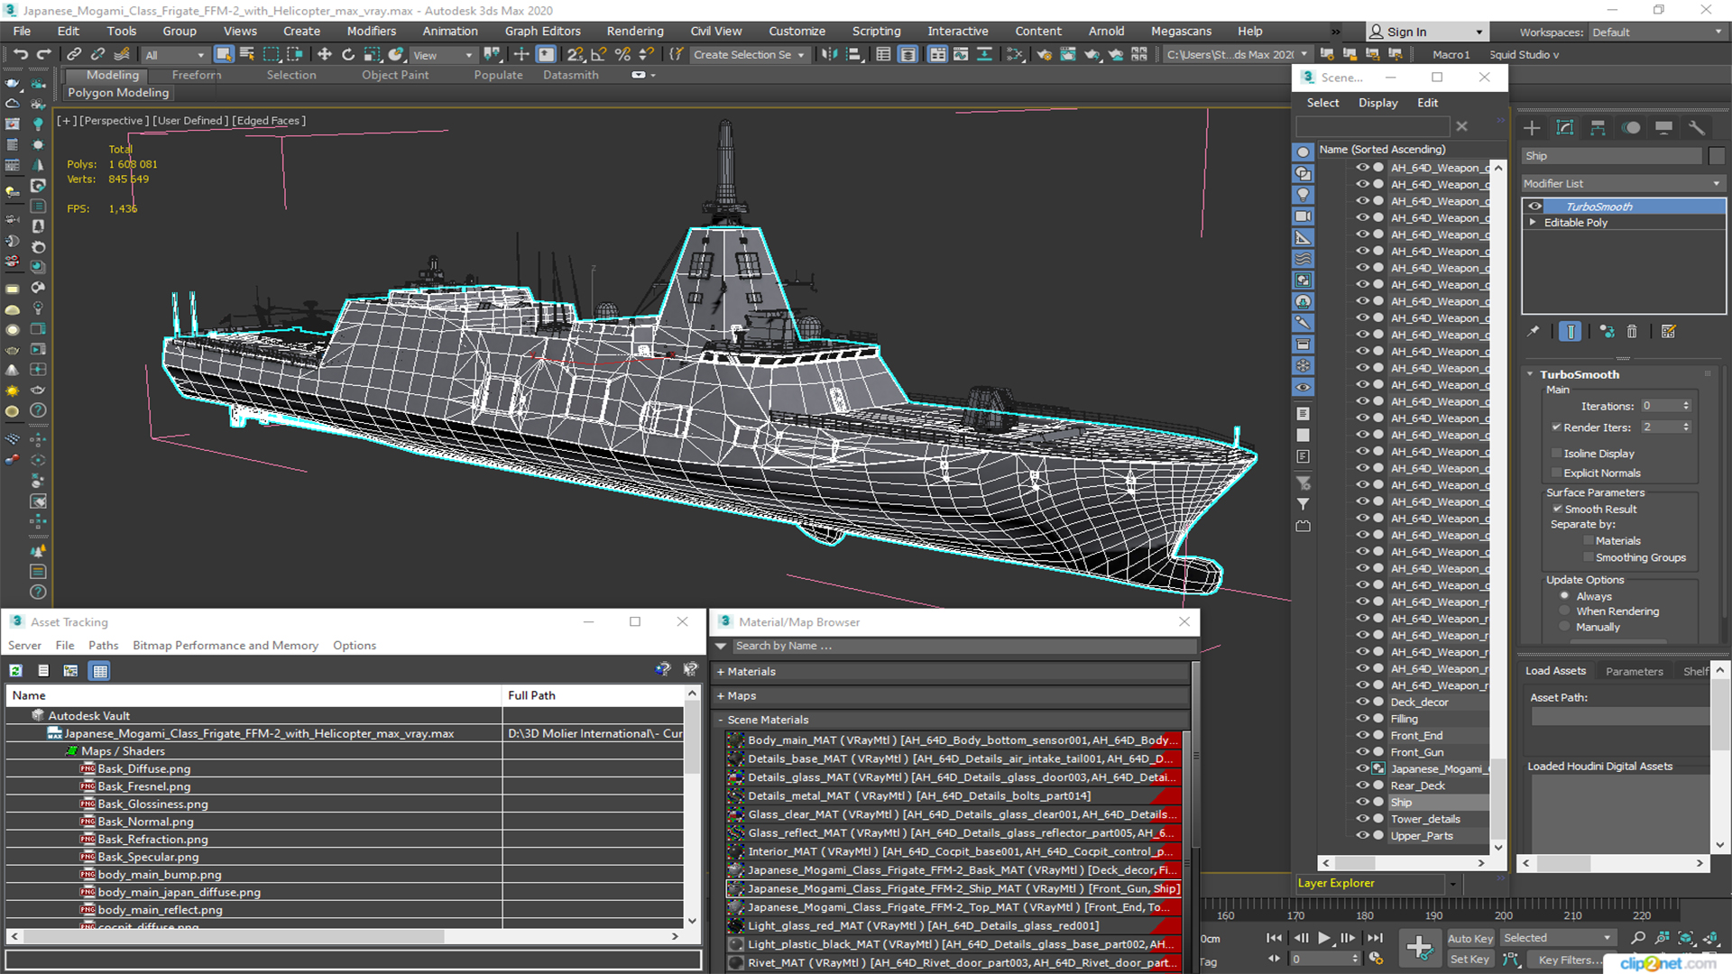Click Play Animation button
This screenshot has width=1732, height=974.
click(x=1323, y=938)
